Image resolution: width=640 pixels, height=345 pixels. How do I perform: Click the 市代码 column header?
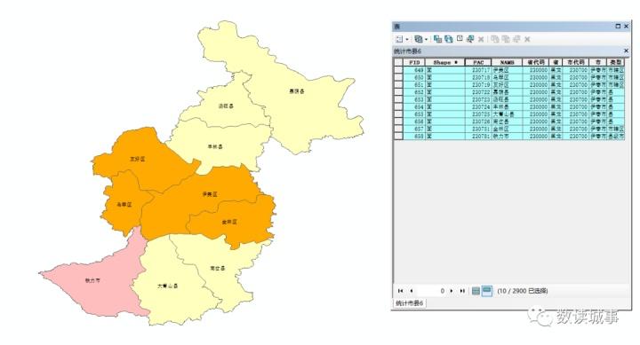click(x=575, y=62)
